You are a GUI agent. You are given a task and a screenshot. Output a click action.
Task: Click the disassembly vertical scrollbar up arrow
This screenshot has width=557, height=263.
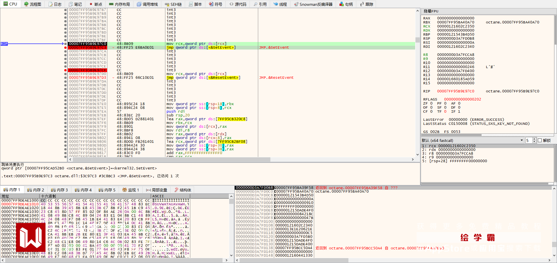417,11
